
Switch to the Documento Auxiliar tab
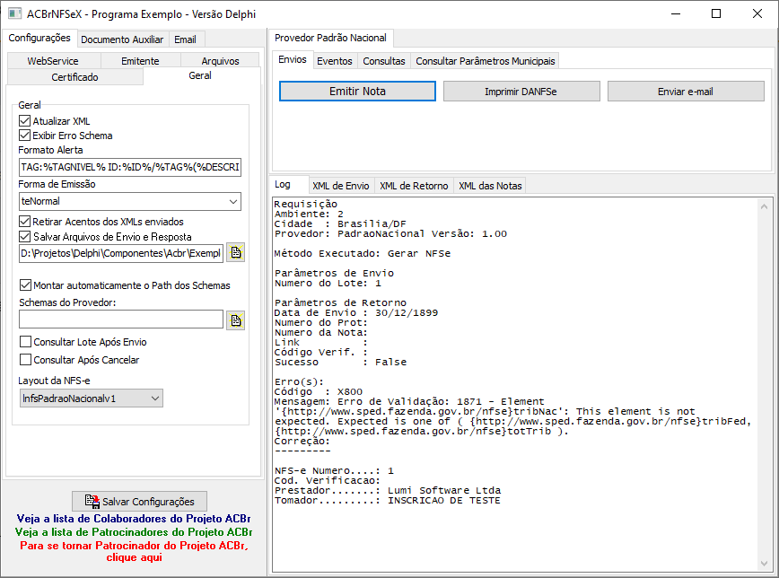coord(122,39)
